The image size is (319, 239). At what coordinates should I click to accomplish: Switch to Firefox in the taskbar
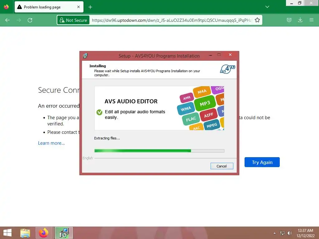(44, 233)
